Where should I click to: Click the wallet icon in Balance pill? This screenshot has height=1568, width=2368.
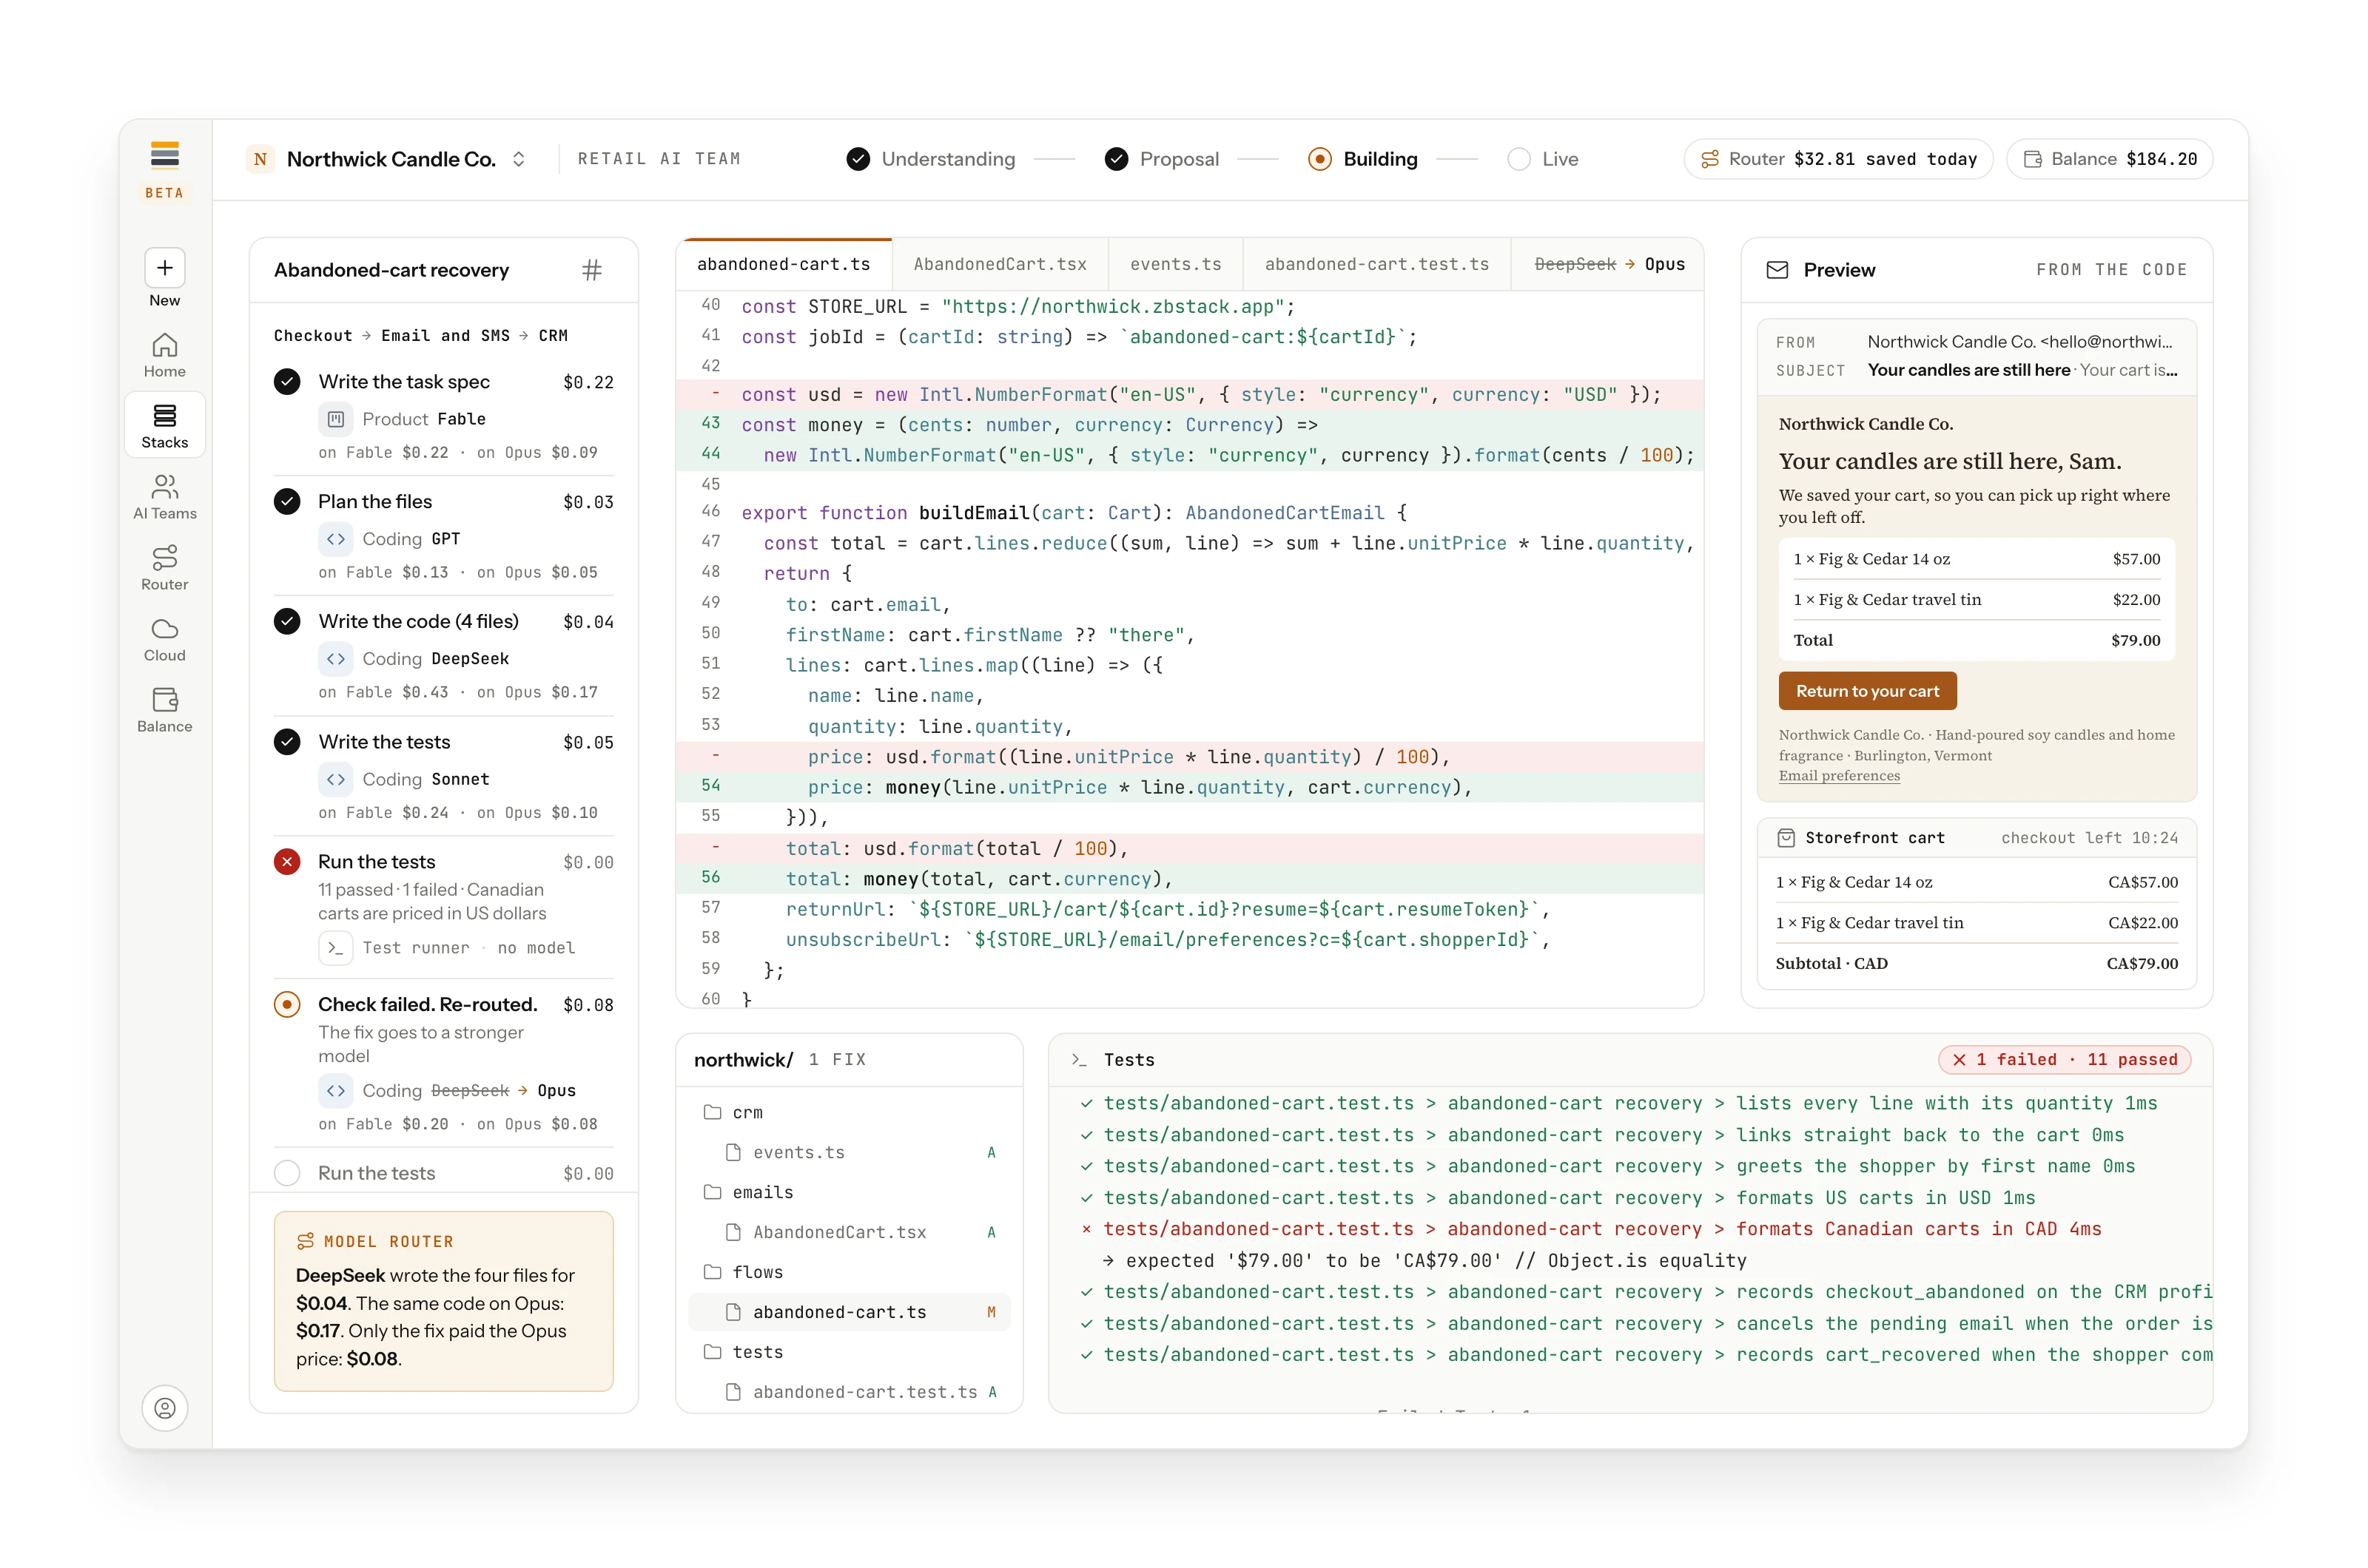point(2033,159)
